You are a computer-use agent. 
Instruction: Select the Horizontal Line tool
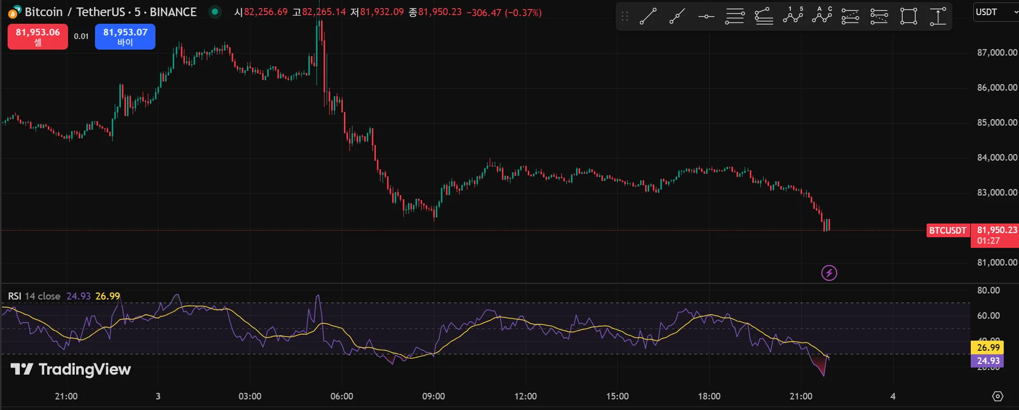706,16
